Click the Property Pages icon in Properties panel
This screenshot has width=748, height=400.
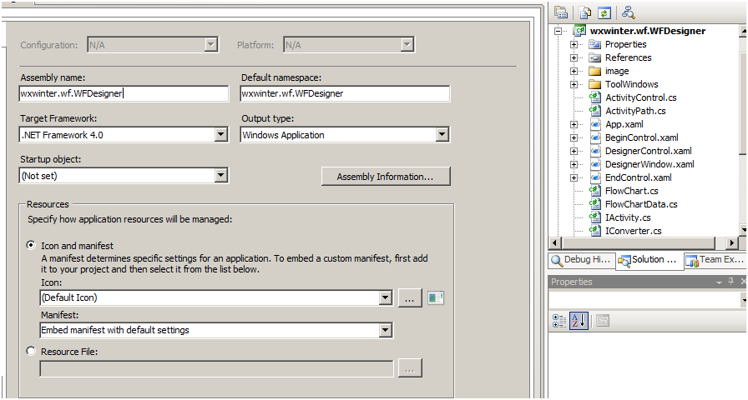pyautogui.click(x=603, y=321)
